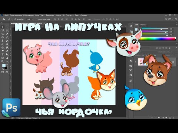Viewport: 178px width, 133px height.
Task: Select the Clone Stamp tool
Action: (3, 41)
